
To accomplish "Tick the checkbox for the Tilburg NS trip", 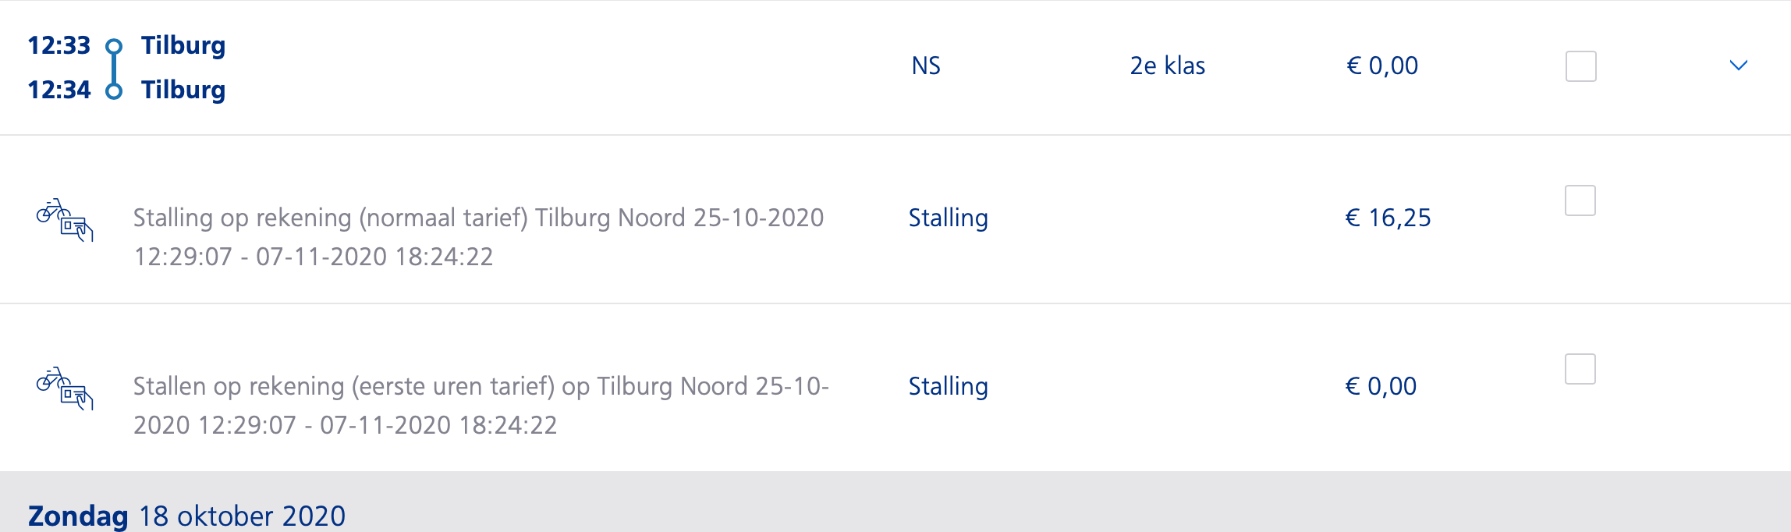I will click(1581, 66).
